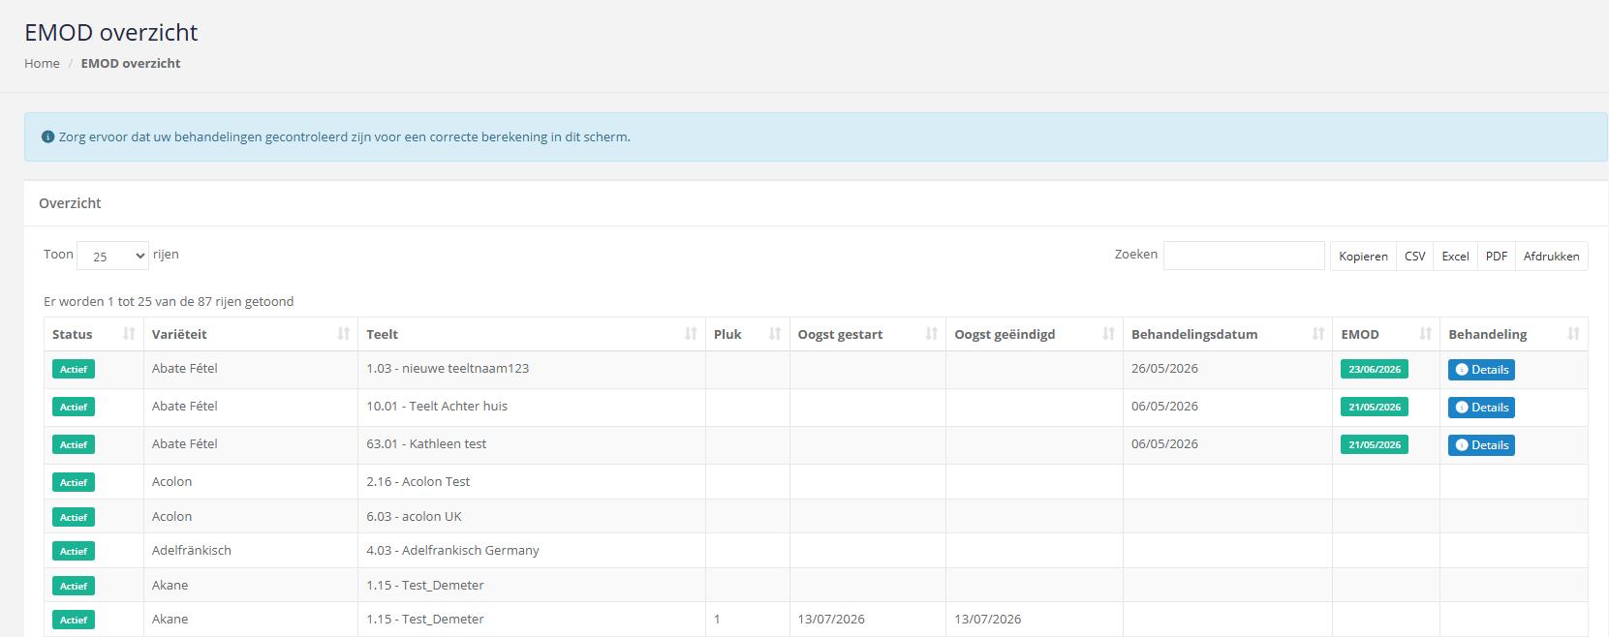The width and height of the screenshot is (1609, 637).
Task: Click the Adelfränkisch variety cell
Action: tap(251, 551)
